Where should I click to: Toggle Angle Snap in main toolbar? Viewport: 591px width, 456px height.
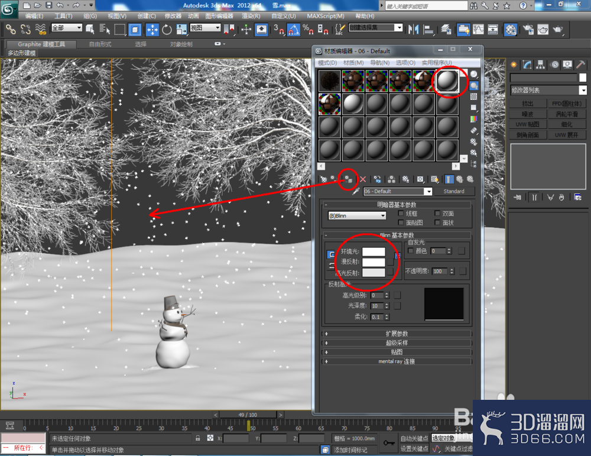pos(294,29)
